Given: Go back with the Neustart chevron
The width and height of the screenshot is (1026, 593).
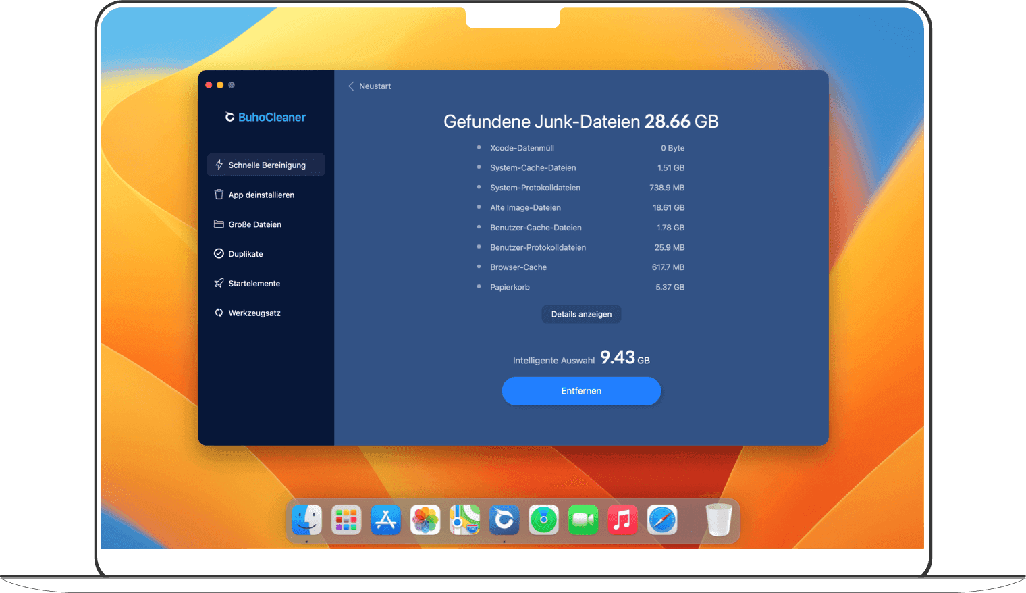Looking at the screenshot, I should pyautogui.click(x=351, y=86).
